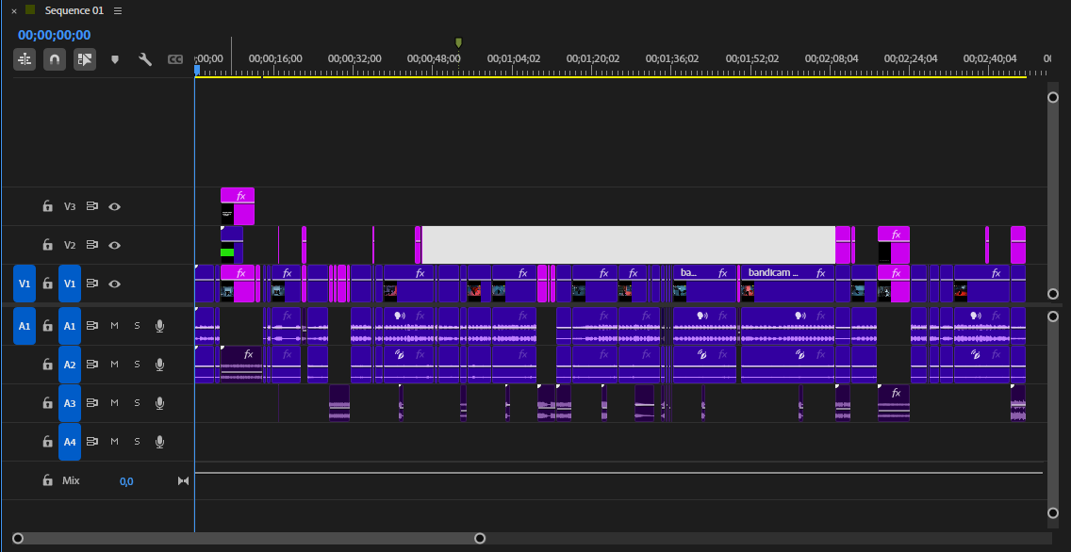Image resolution: width=1071 pixels, height=552 pixels.
Task: Select the bandicam clip on V1
Action: coord(787,284)
